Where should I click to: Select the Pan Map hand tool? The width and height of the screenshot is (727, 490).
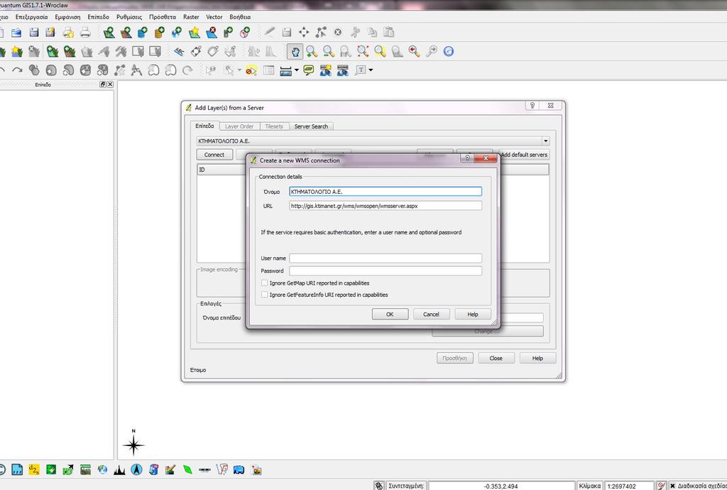coord(295,51)
